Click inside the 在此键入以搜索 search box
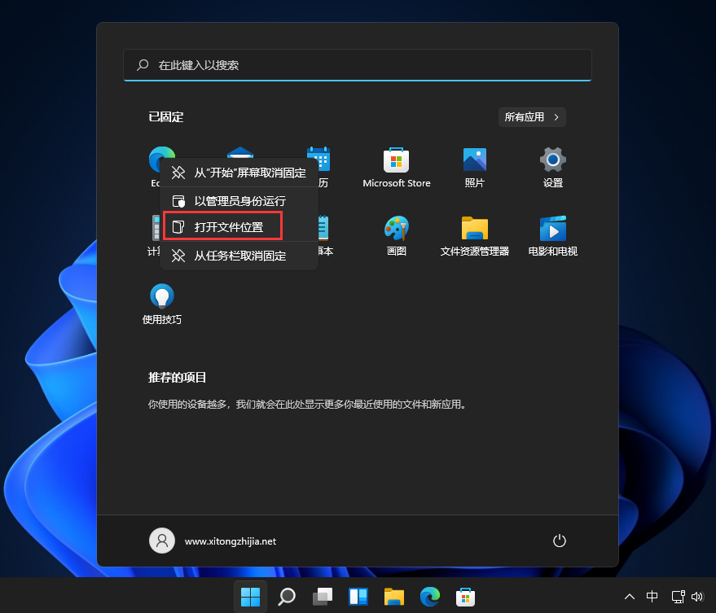This screenshot has width=716, height=613. click(x=357, y=64)
